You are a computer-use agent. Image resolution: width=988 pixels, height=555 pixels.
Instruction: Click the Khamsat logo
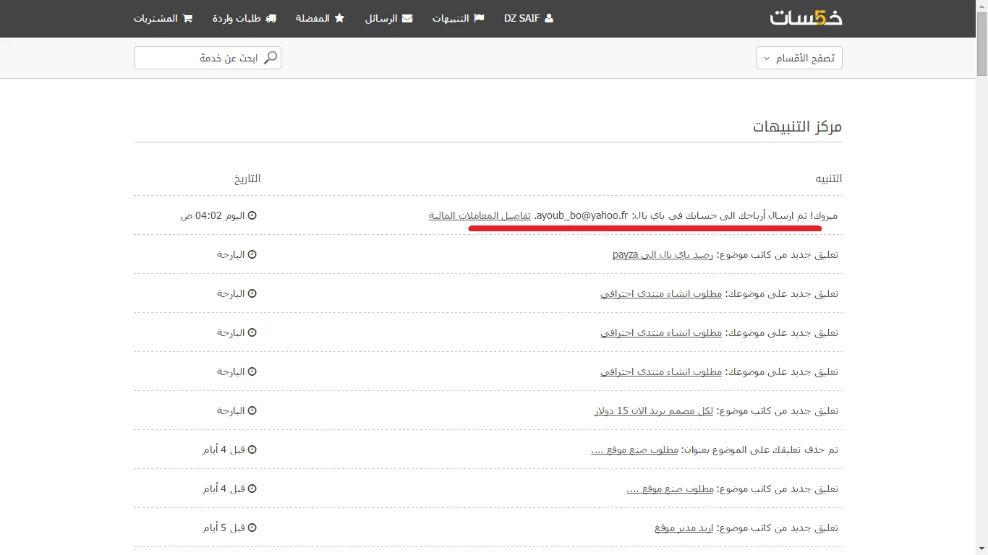(x=806, y=18)
